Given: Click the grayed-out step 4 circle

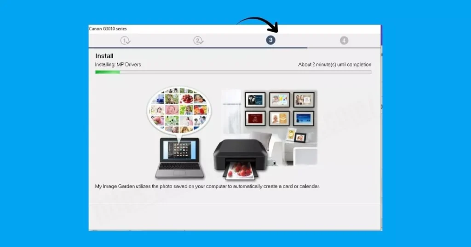Looking at the screenshot, I should point(344,40).
